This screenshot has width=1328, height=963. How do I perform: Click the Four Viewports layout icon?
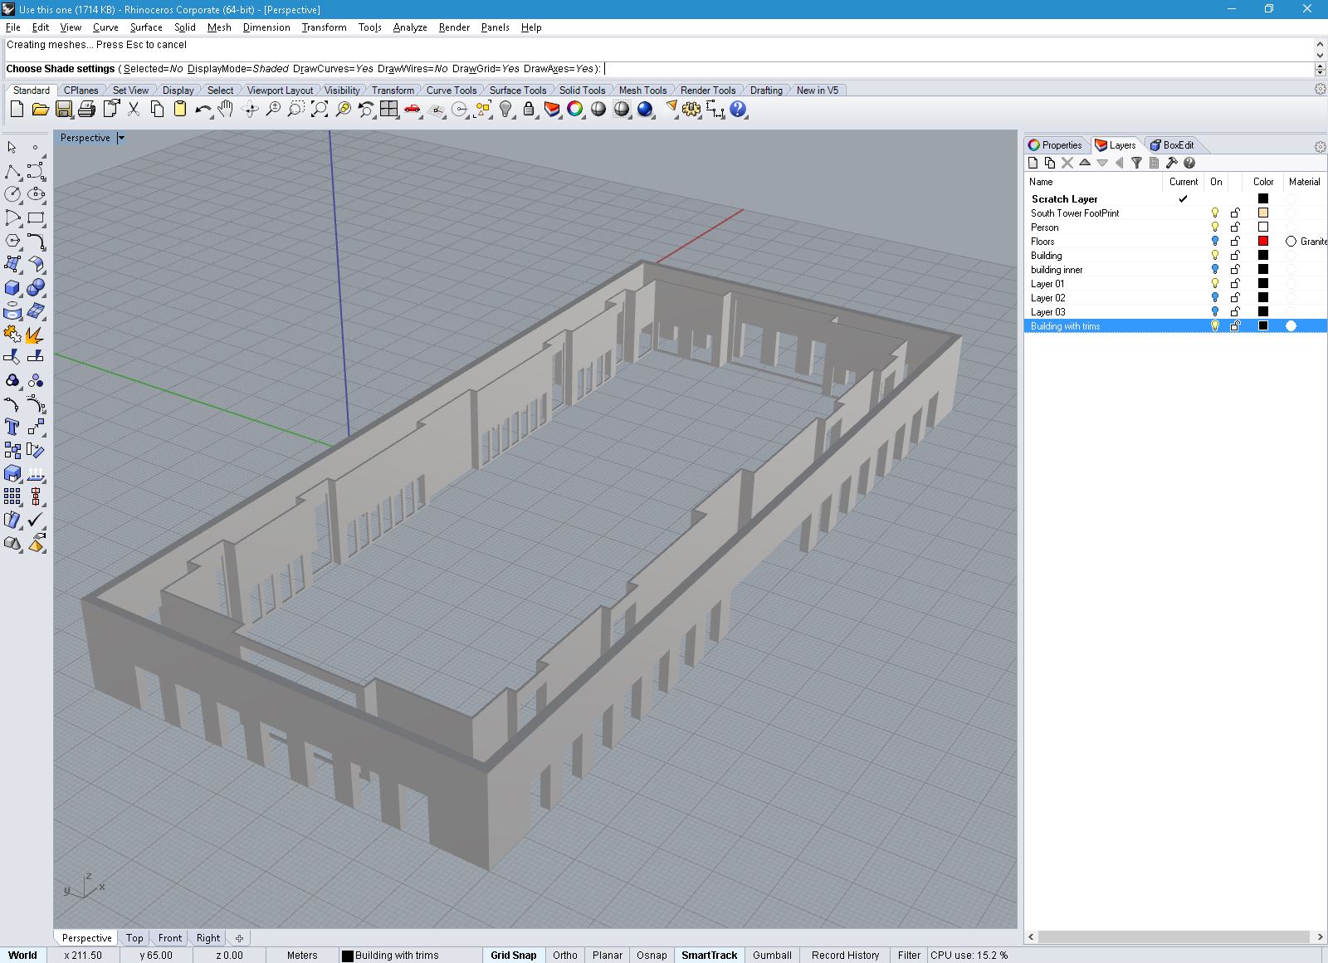388,109
